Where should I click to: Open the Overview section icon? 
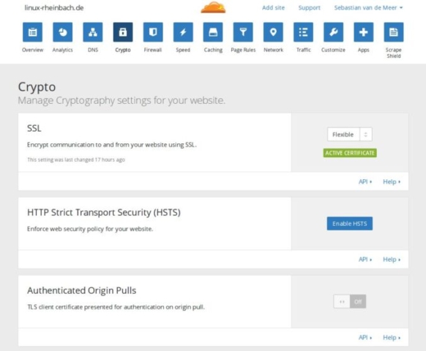click(x=33, y=32)
